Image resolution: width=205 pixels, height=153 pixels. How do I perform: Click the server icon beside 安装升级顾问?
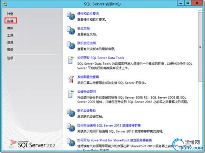[71, 94]
